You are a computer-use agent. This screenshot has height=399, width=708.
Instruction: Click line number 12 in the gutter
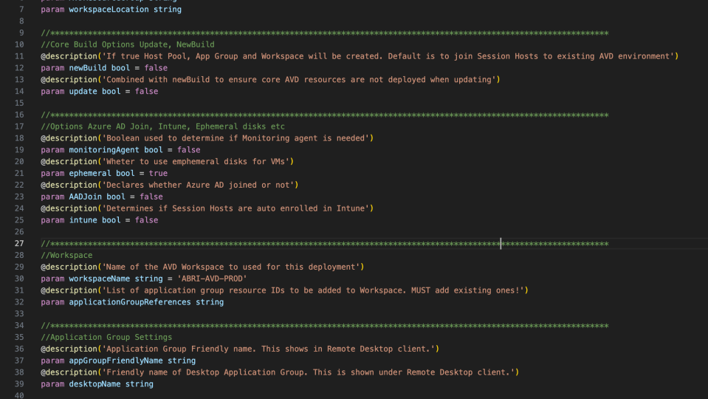[19, 68]
